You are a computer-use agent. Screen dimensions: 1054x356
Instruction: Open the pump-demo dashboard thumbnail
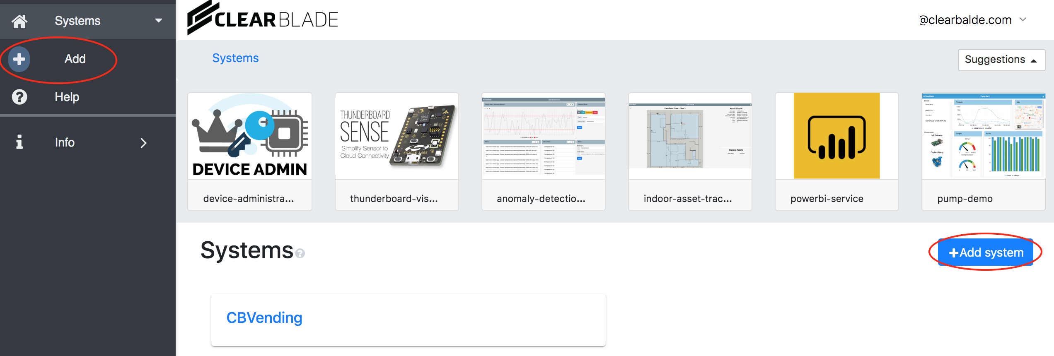pyautogui.click(x=983, y=136)
